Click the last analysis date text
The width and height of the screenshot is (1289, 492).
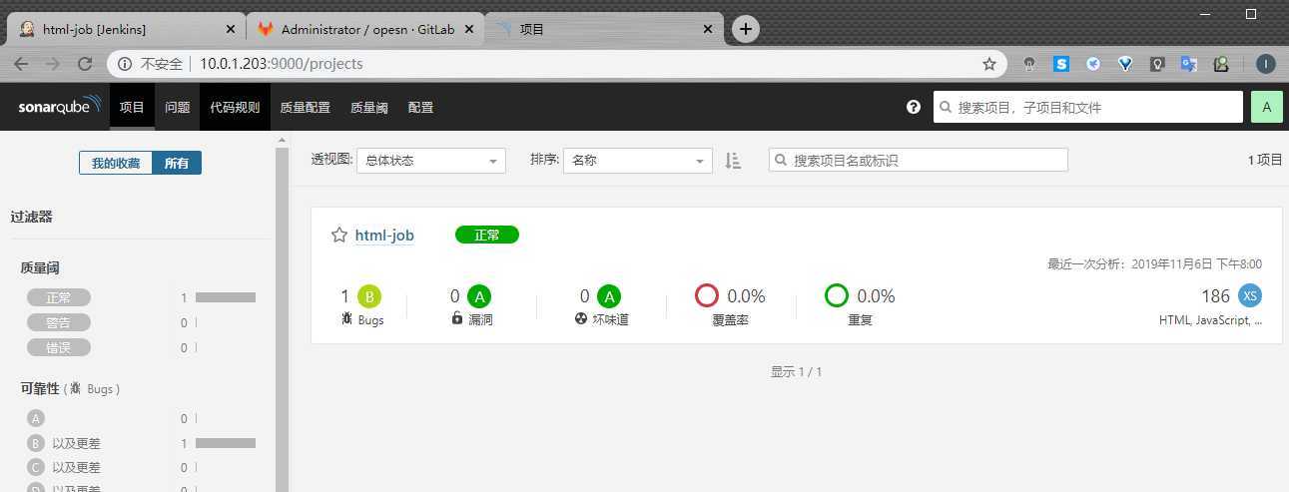click(x=1154, y=264)
